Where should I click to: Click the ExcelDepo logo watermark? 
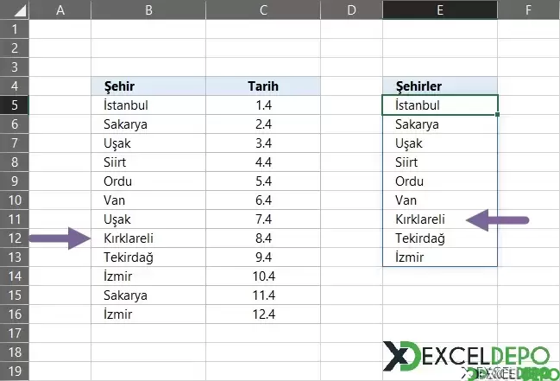(466, 358)
